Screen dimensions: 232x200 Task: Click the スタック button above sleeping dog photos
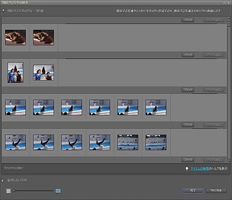(188, 20)
